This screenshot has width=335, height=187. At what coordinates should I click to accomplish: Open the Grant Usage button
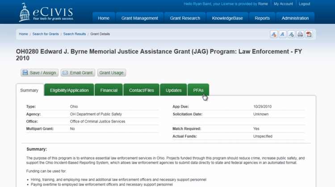coord(112,72)
